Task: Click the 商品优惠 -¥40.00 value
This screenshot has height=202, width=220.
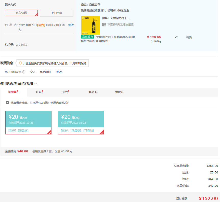Action: coord(213,186)
